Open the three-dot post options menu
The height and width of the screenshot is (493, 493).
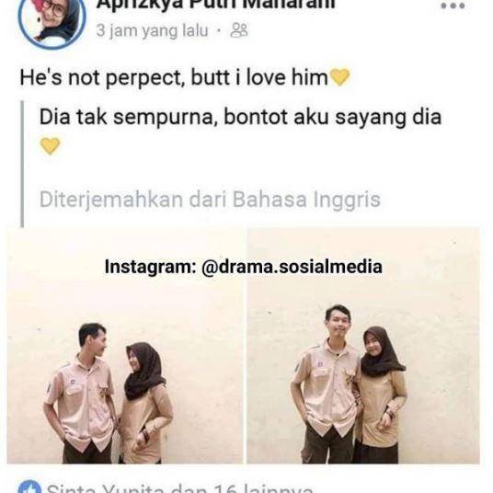(453, 6)
